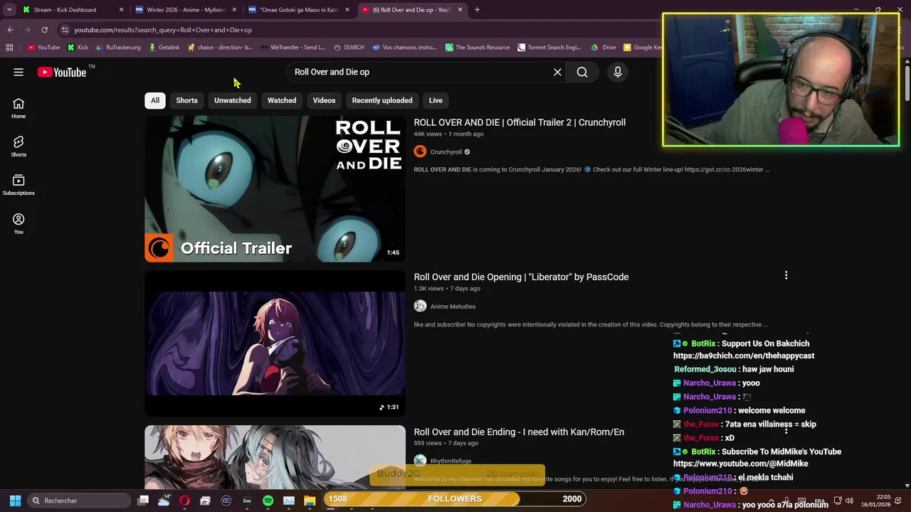This screenshot has height=512, width=911.
Task: Open Task View on the taskbar
Action: click(x=143, y=501)
